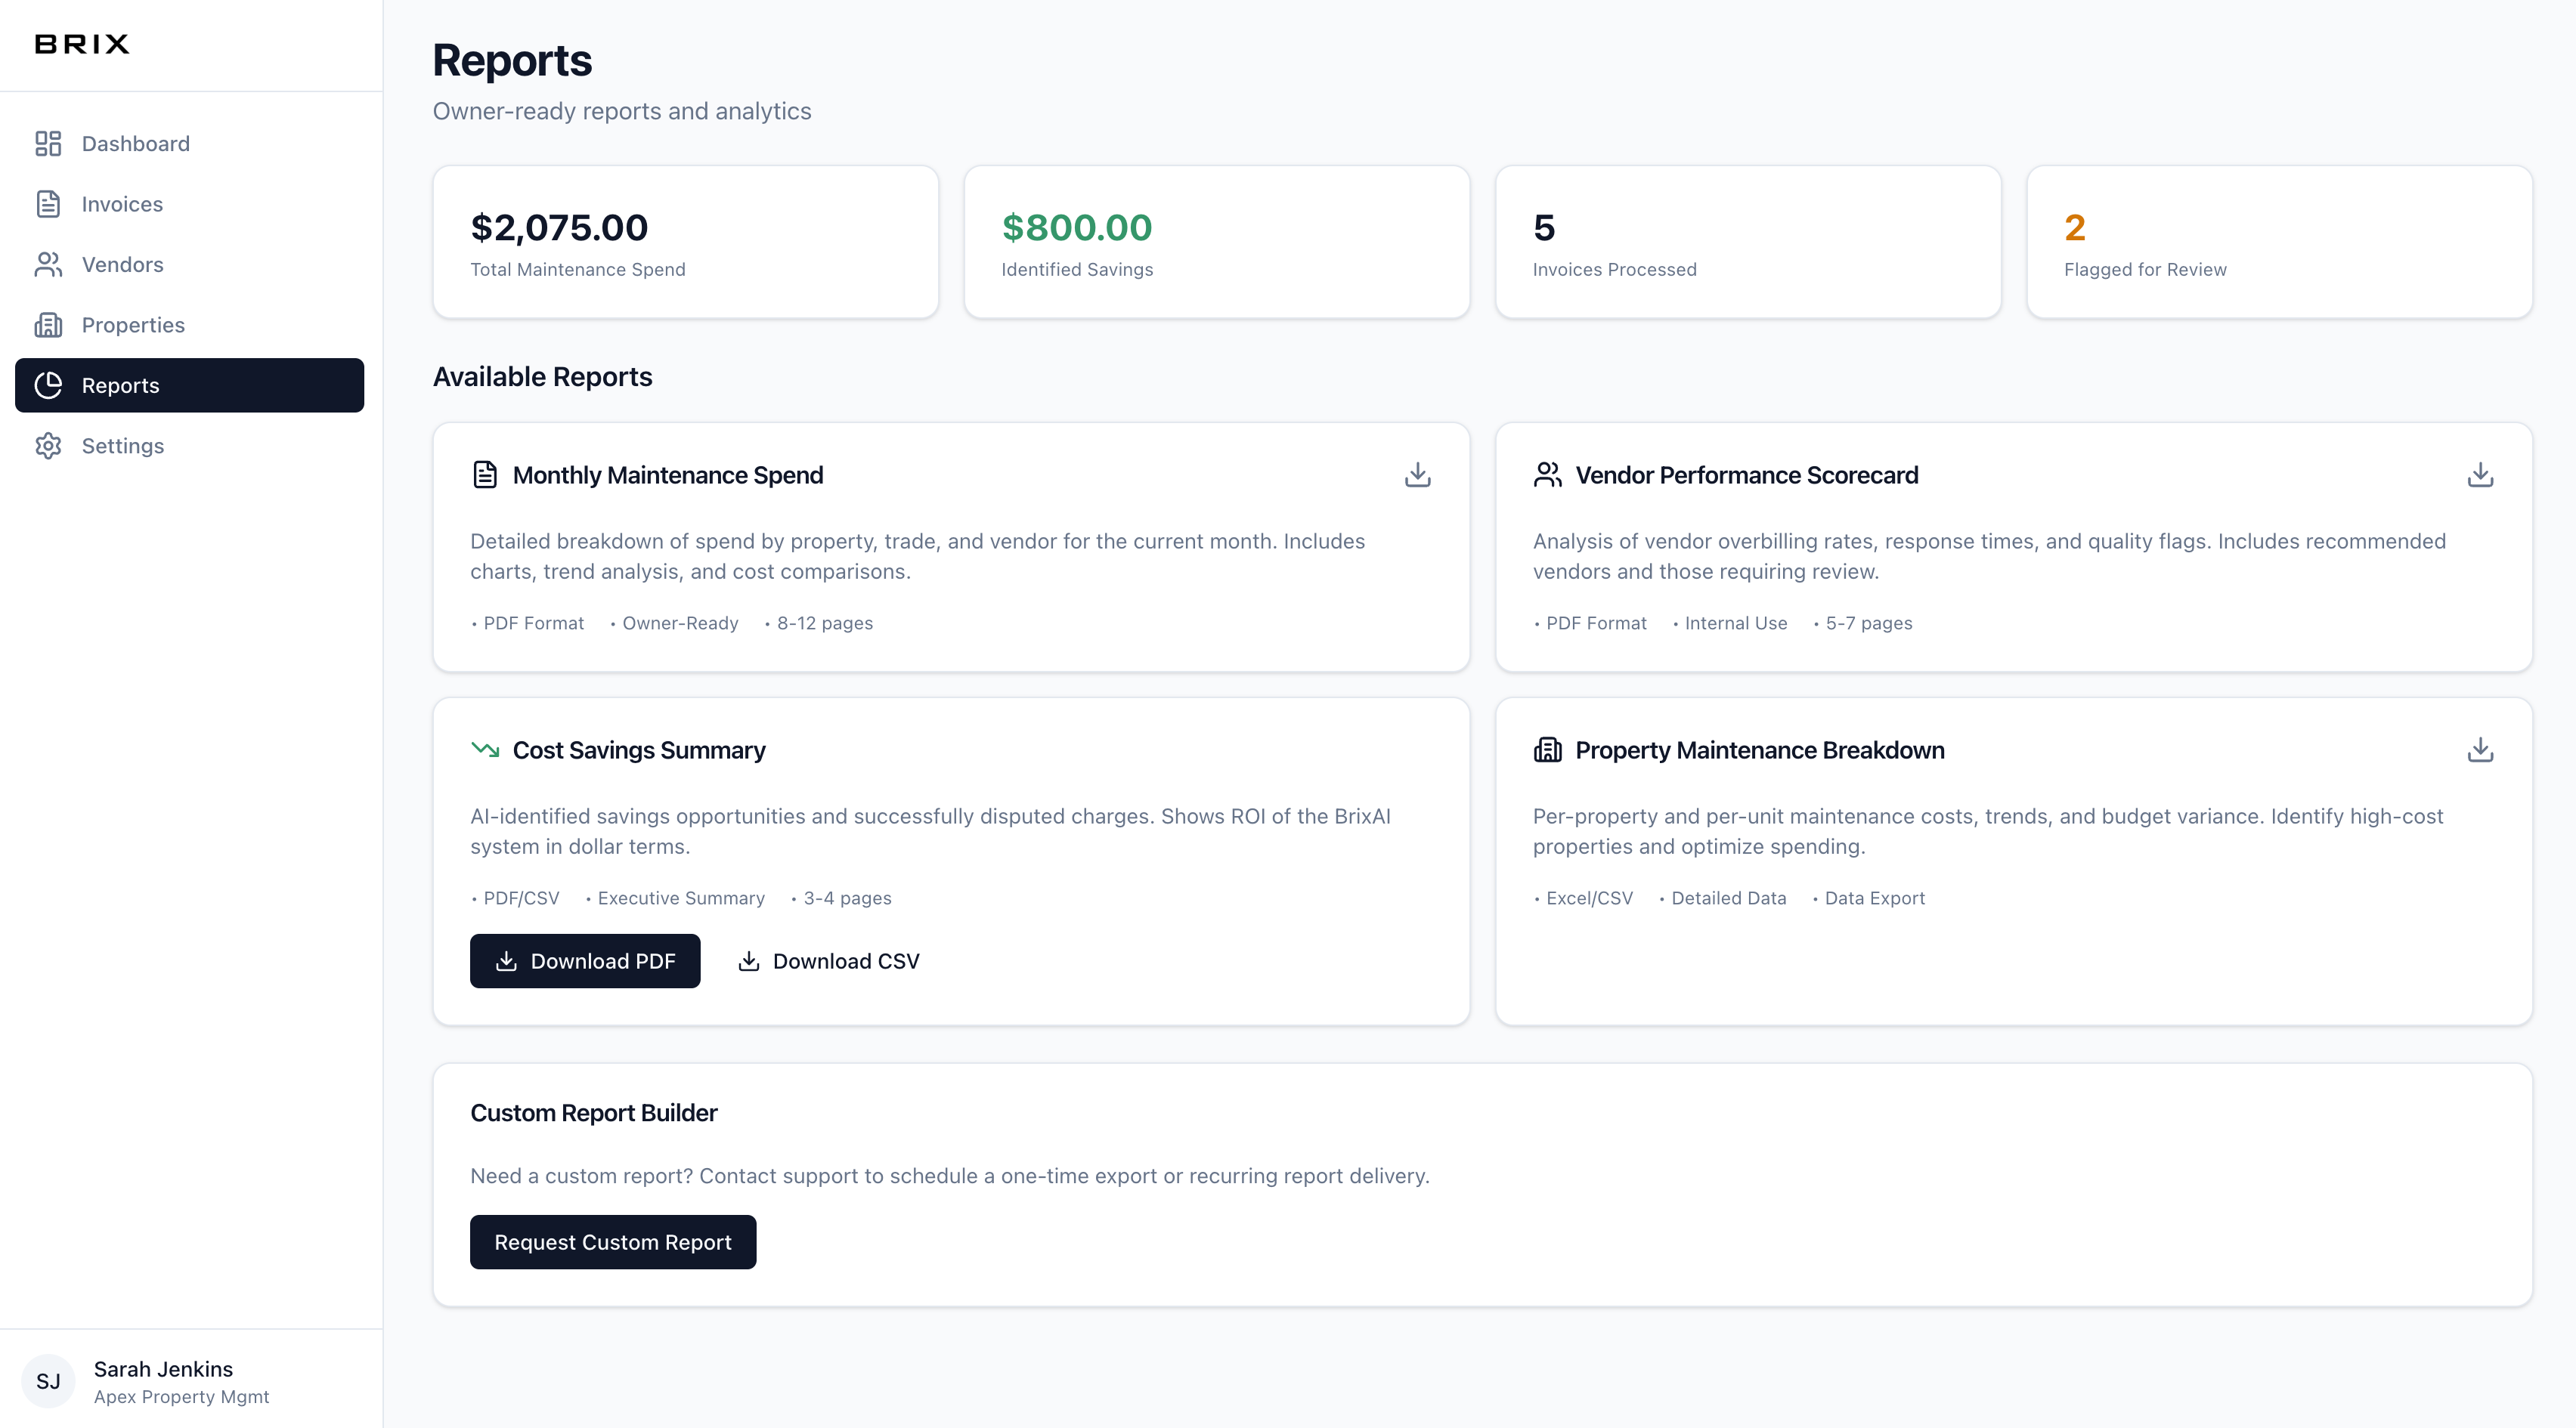Viewport: 2576px width, 1428px height.
Task: Download the Vendor Performance Scorecard report
Action: 2480,474
